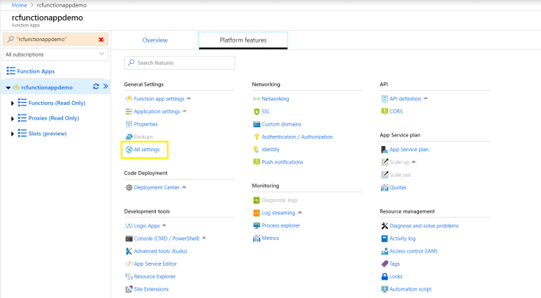Click the Application settings icon
This screenshot has height=298, width=541.
coord(129,112)
